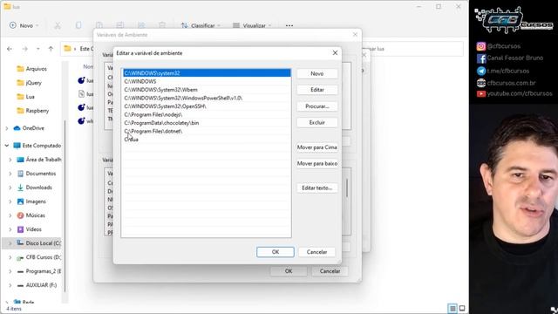
Task: Expand the OneDrive tree node
Action: 7,128
